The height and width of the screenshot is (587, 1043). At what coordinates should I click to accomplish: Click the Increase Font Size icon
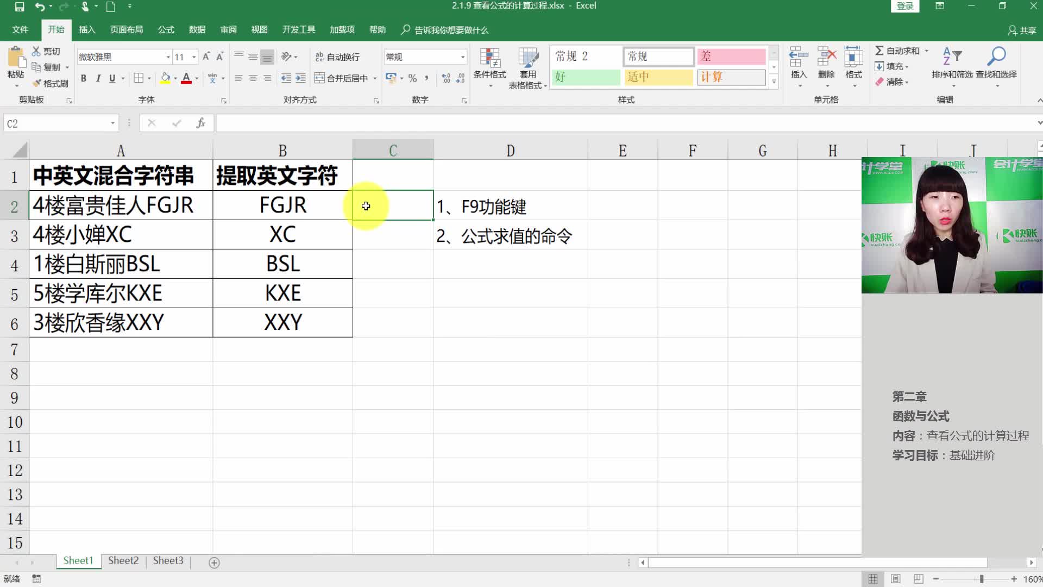tap(206, 57)
